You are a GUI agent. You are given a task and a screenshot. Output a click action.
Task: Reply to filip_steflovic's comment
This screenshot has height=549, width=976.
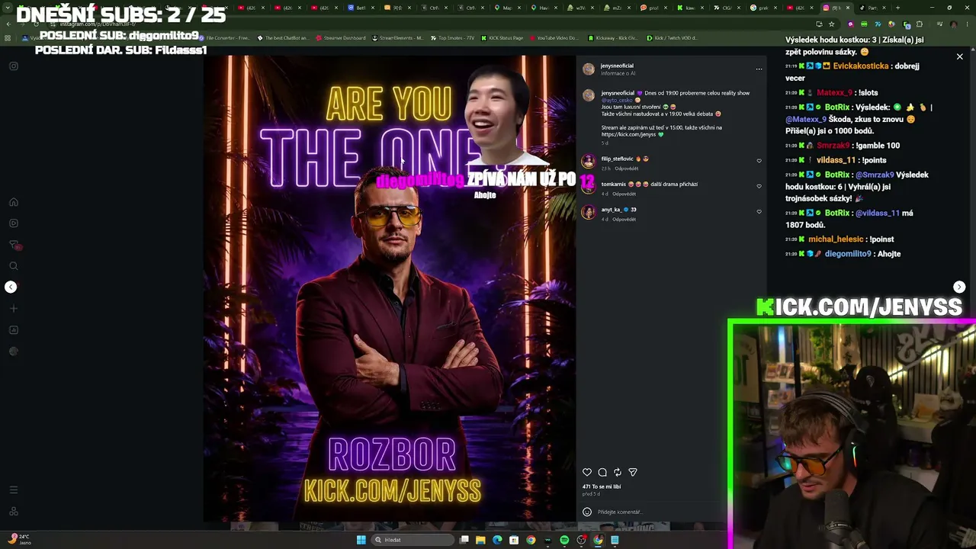(x=627, y=169)
